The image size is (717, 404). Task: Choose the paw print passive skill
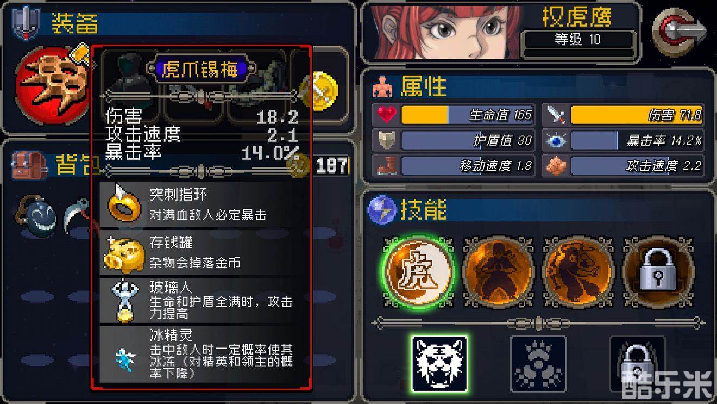538,364
